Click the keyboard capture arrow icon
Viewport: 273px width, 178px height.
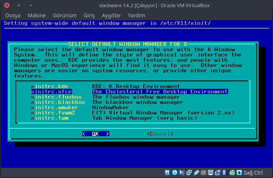(239, 172)
